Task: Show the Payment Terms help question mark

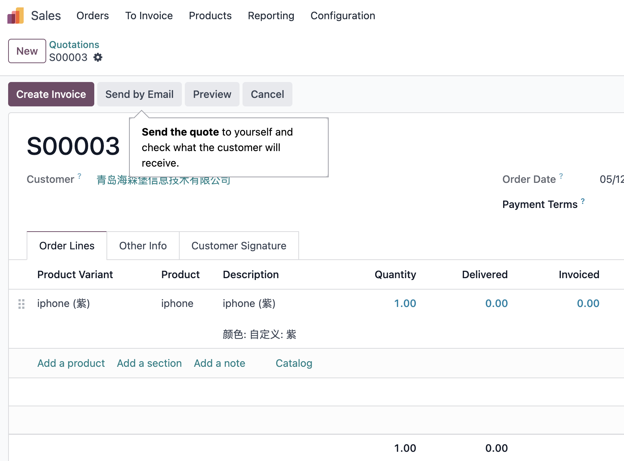Action: [583, 201]
